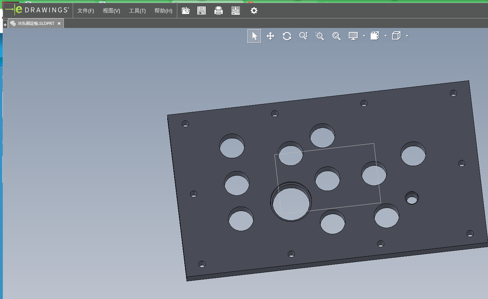Click the Open file folder icon
488x299 pixels.
point(185,11)
